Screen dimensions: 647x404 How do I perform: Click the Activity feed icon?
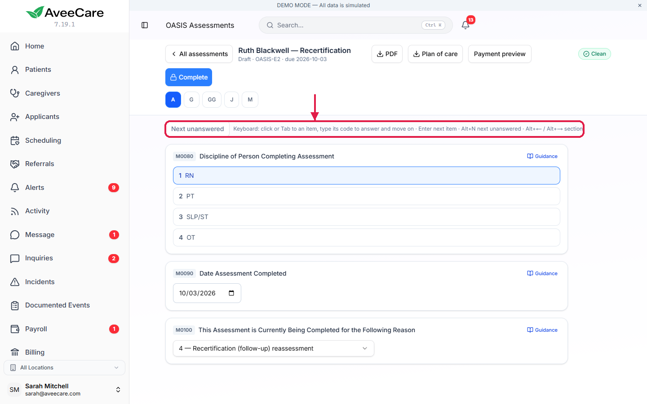click(x=15, y=211)
